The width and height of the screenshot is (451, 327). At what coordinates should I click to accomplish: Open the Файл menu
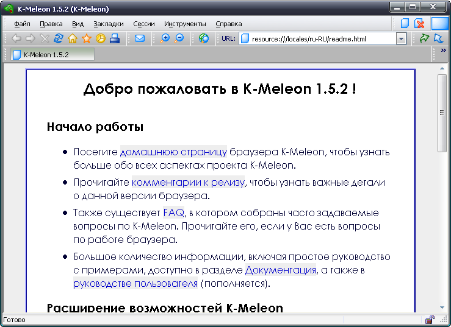point(22,24)
